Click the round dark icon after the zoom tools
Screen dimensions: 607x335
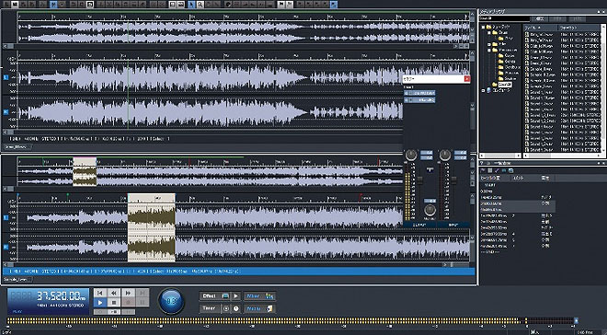[x=228, y=5]
